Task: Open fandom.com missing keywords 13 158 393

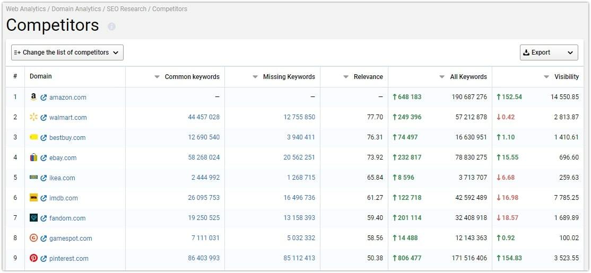Action: [x=299, y=218]
